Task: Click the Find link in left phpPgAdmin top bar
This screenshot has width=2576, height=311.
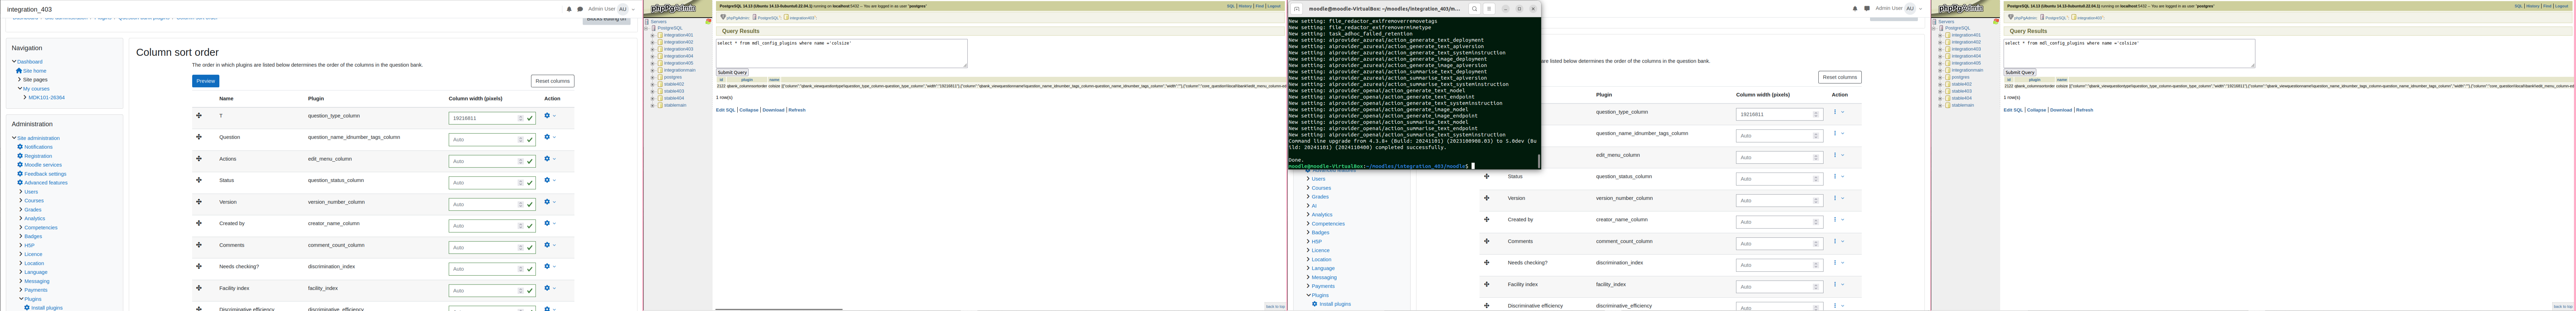Action: (x=1260, y=6)
